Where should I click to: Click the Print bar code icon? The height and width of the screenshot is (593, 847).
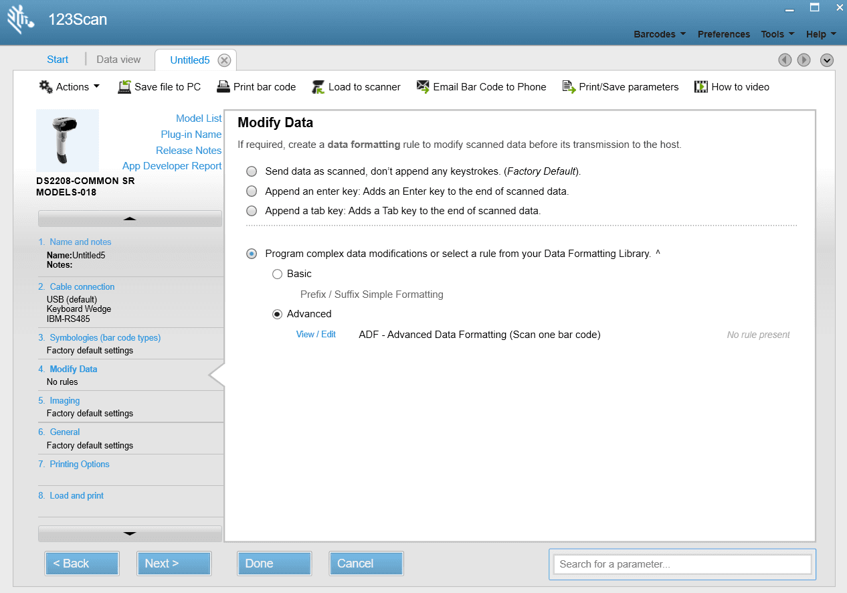click(x=223, y=87)
